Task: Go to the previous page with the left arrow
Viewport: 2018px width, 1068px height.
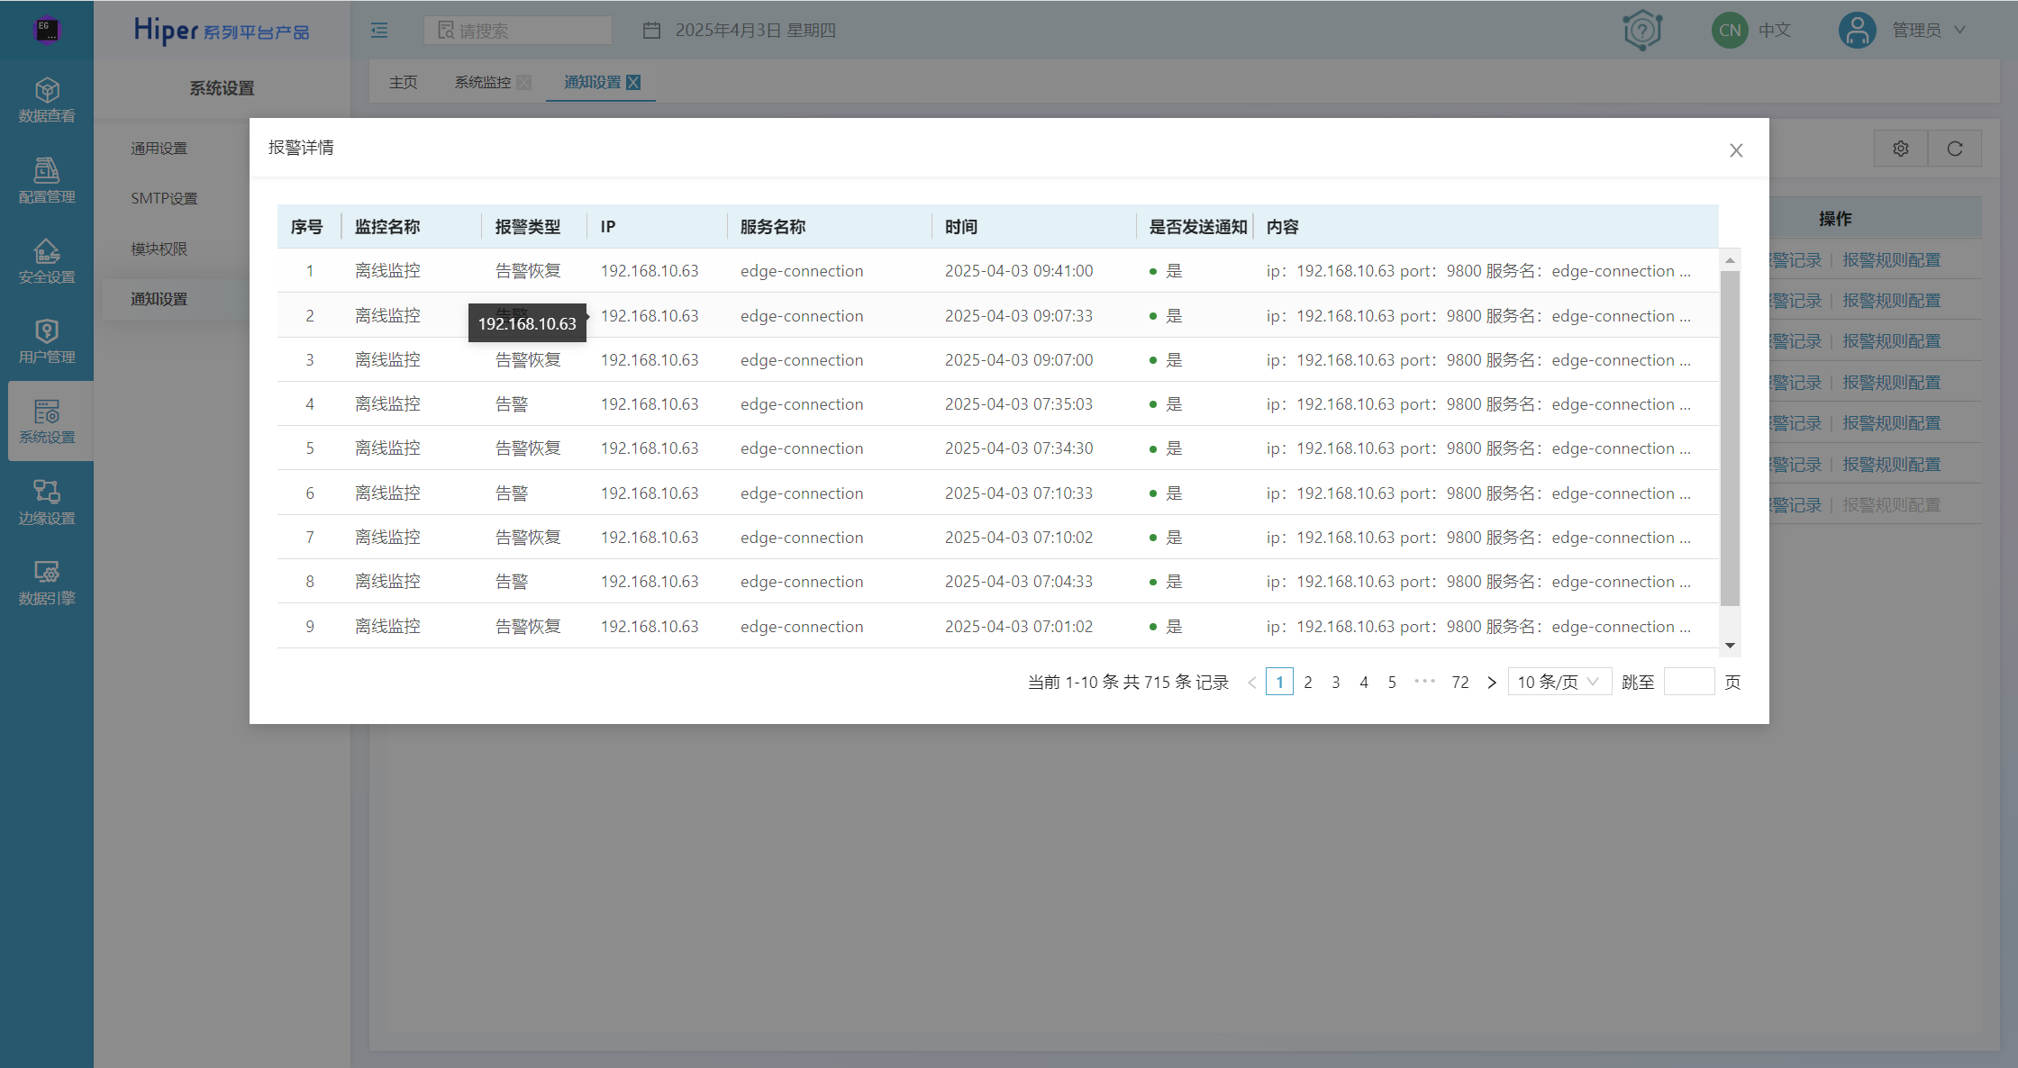Action: pos(1251,683)
